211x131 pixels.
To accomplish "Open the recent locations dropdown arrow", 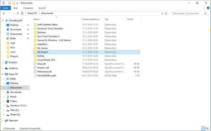I will (x=14, y=13).
